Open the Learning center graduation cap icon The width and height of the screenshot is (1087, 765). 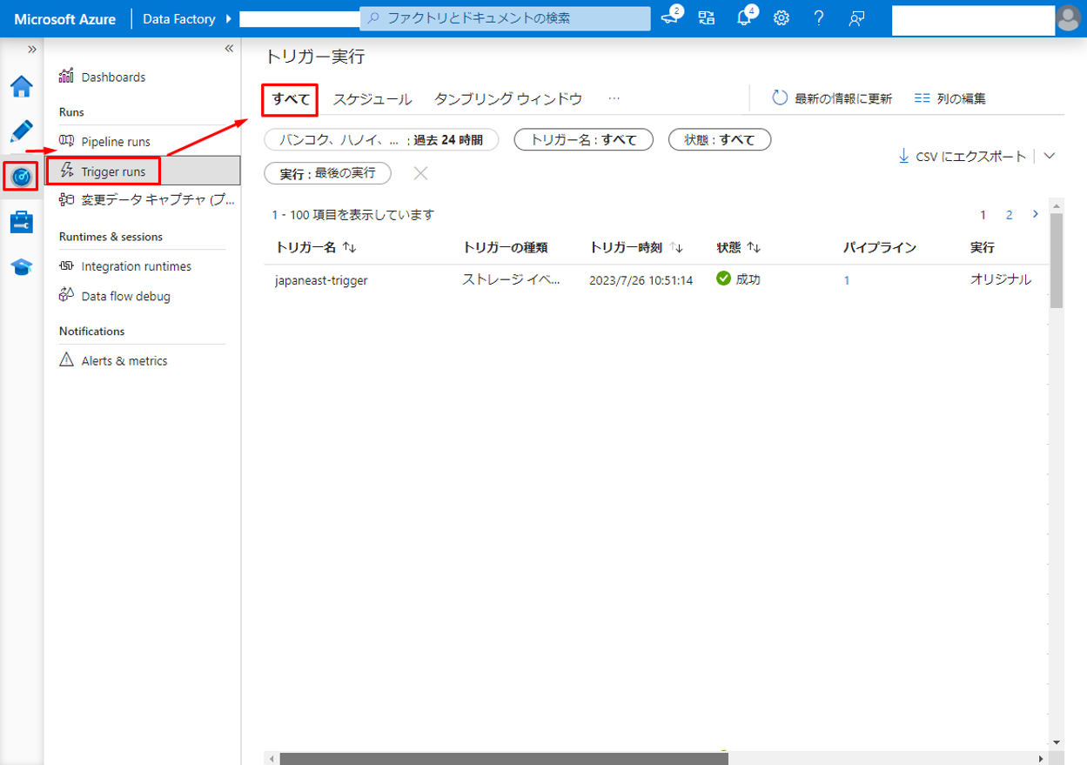(21, 266)
